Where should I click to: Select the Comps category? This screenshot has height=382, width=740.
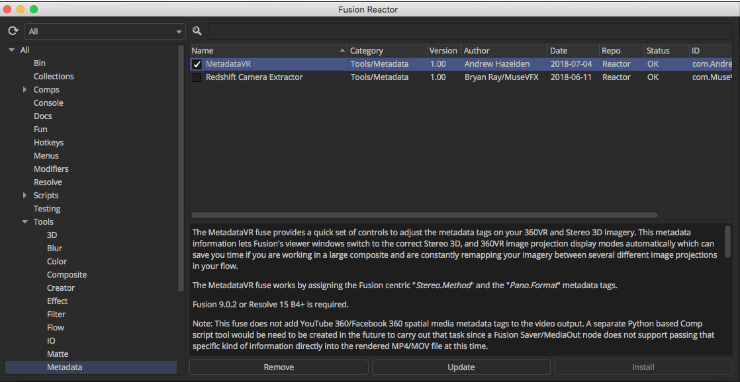point(46,89)
